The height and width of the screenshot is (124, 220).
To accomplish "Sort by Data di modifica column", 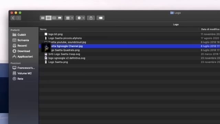I will [210, 29].
